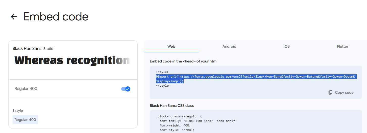
Task: Go back using the left arrow icon
Action: pyautogui.click(x=14, y=17)
